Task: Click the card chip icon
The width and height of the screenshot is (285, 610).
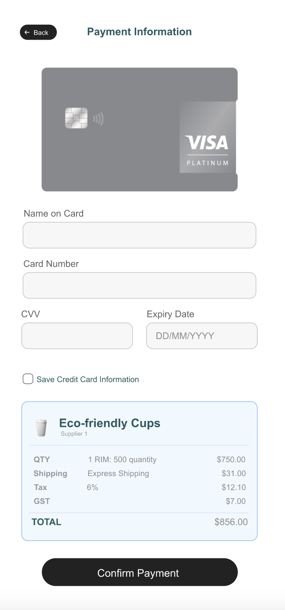Action: [76, 118]
